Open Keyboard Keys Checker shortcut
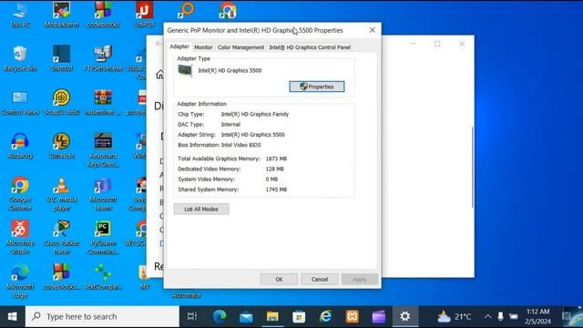Screen dimensions: 583x328 pyautogui.click(x=103, y=149)
